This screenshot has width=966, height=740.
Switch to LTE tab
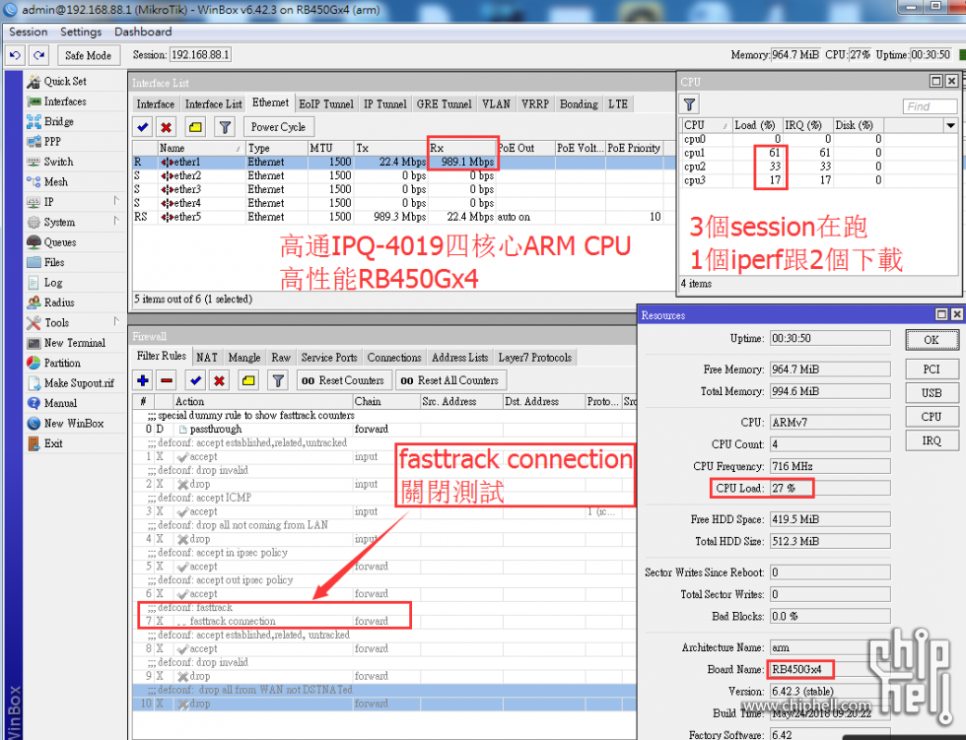pos(618,104)
